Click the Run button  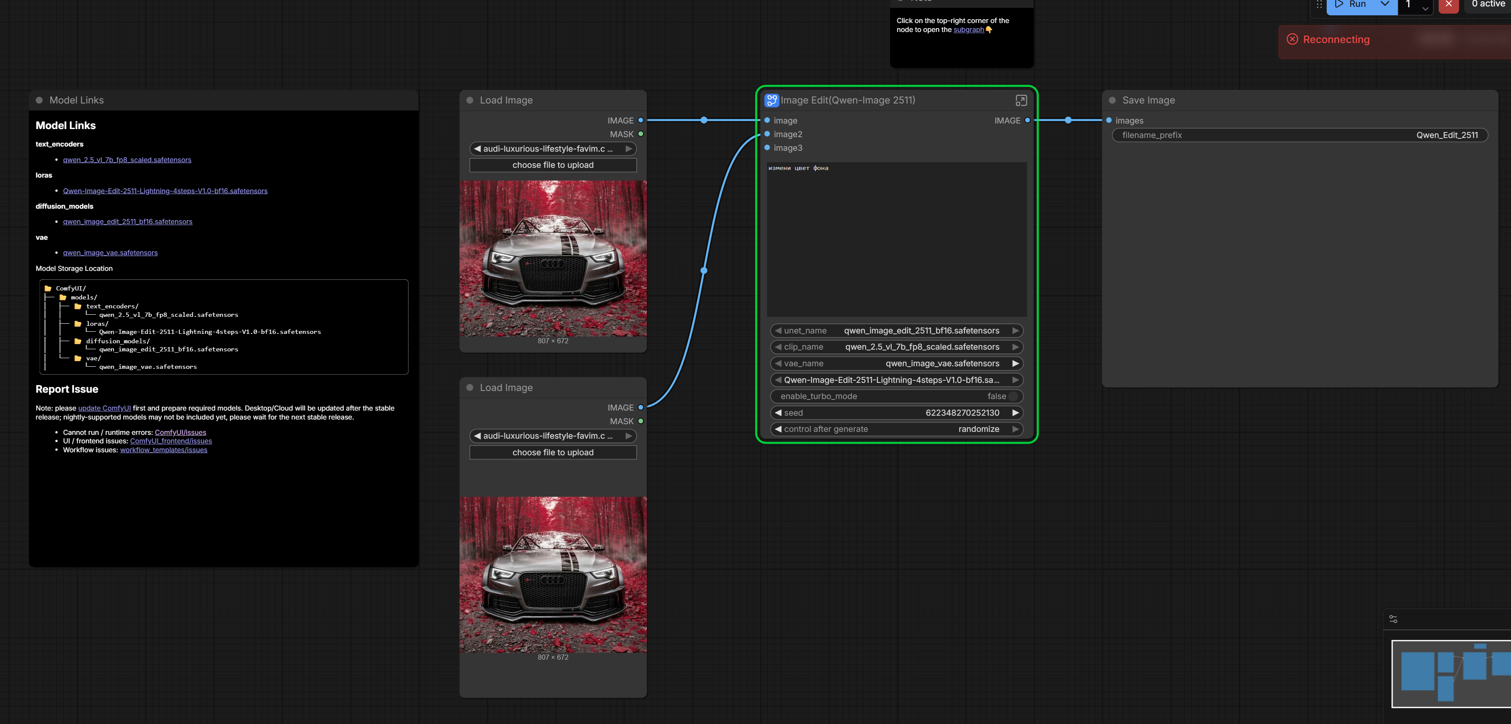(x=1351, y=5)
